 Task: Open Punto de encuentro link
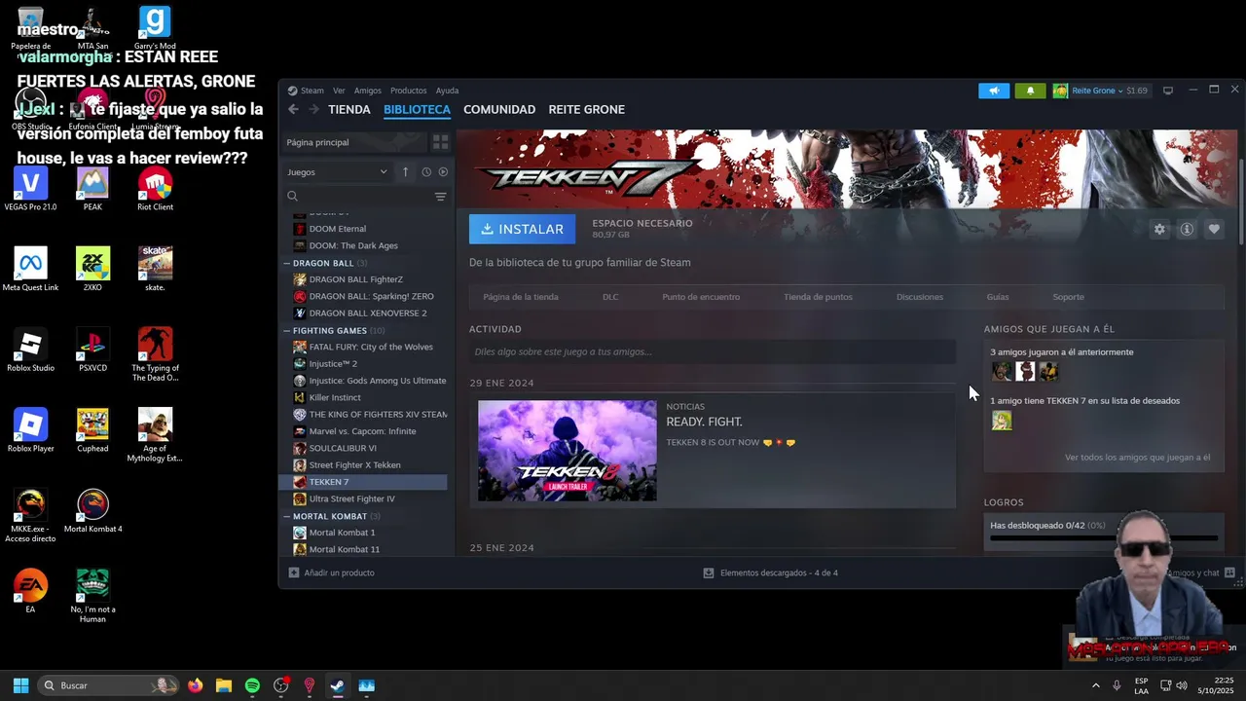point(701,297)
